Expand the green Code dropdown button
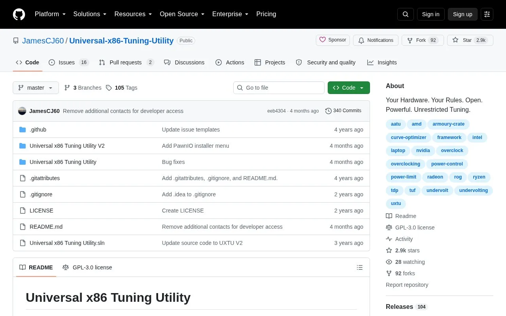 pyautogui.click(x=349, y=88)
